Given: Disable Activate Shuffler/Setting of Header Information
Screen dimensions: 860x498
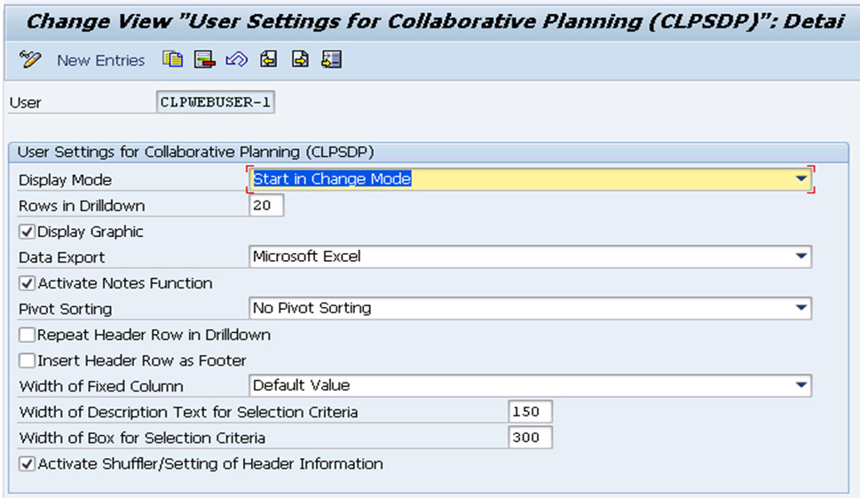Looking at the screenshot, I should point(27,463).
